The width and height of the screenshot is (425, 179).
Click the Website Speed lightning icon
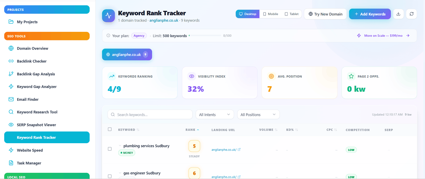11,150
